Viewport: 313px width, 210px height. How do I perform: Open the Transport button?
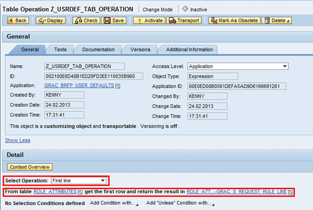coord(184,20)
